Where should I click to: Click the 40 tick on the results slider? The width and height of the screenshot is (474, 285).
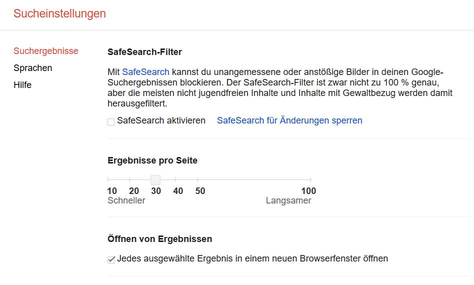coord(175,179)
